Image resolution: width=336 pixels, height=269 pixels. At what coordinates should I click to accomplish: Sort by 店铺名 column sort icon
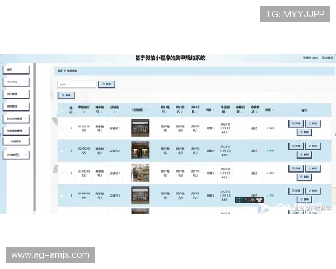click(115, 112)
